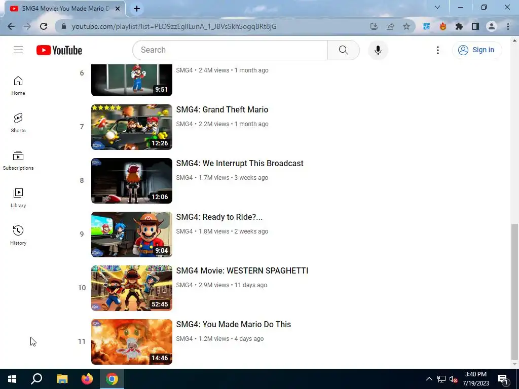Bookmark this page with star icon

point(406,26)
